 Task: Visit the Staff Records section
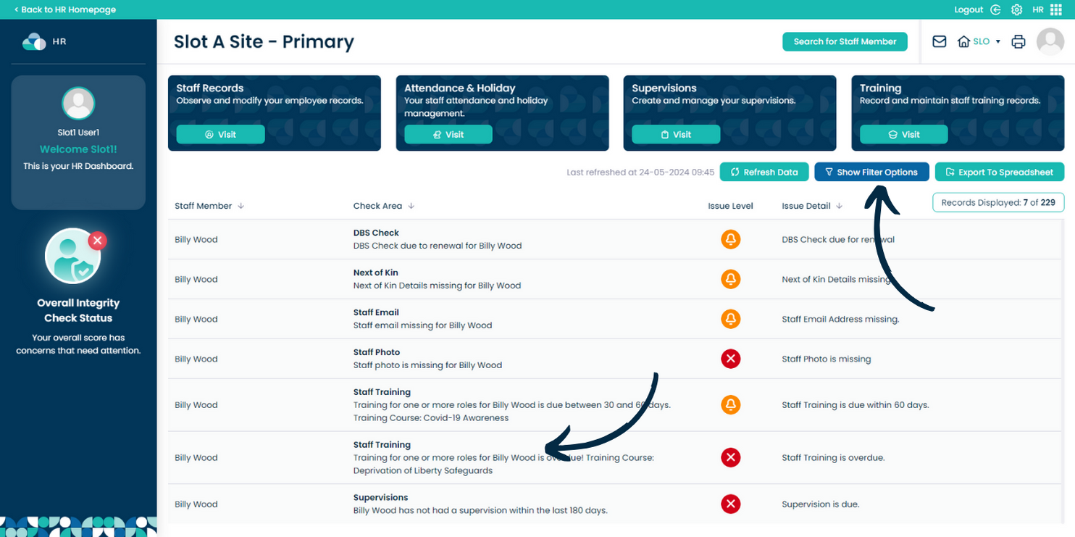coord(220,134)
